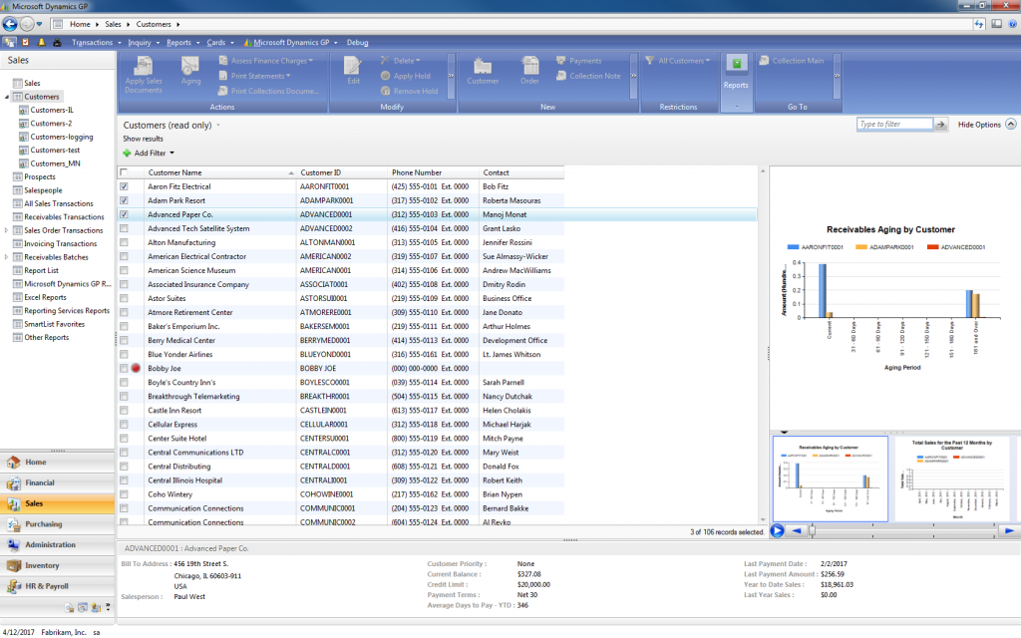
Task: Click the chart play button
Action: pyautogui.click(x=777, y=530)
